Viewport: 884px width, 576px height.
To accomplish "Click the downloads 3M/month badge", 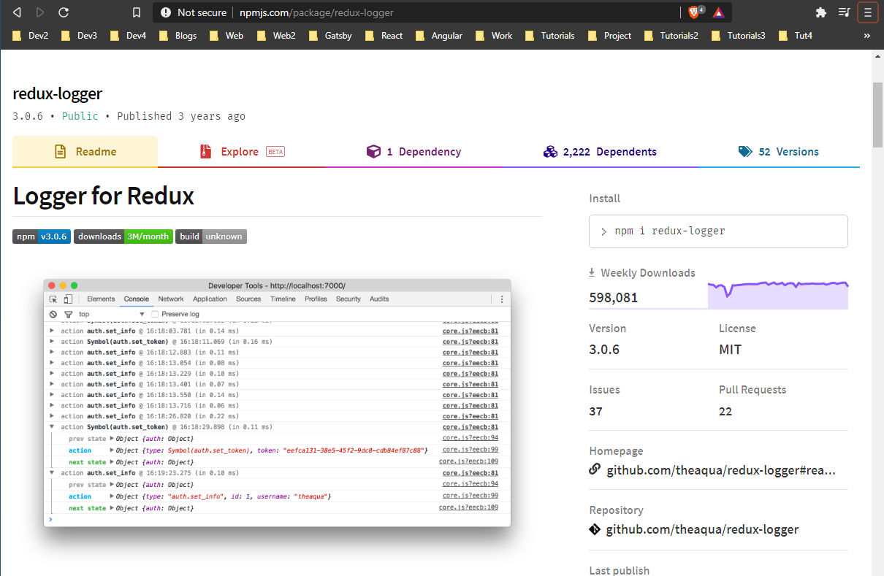I will tap(123, 237).
